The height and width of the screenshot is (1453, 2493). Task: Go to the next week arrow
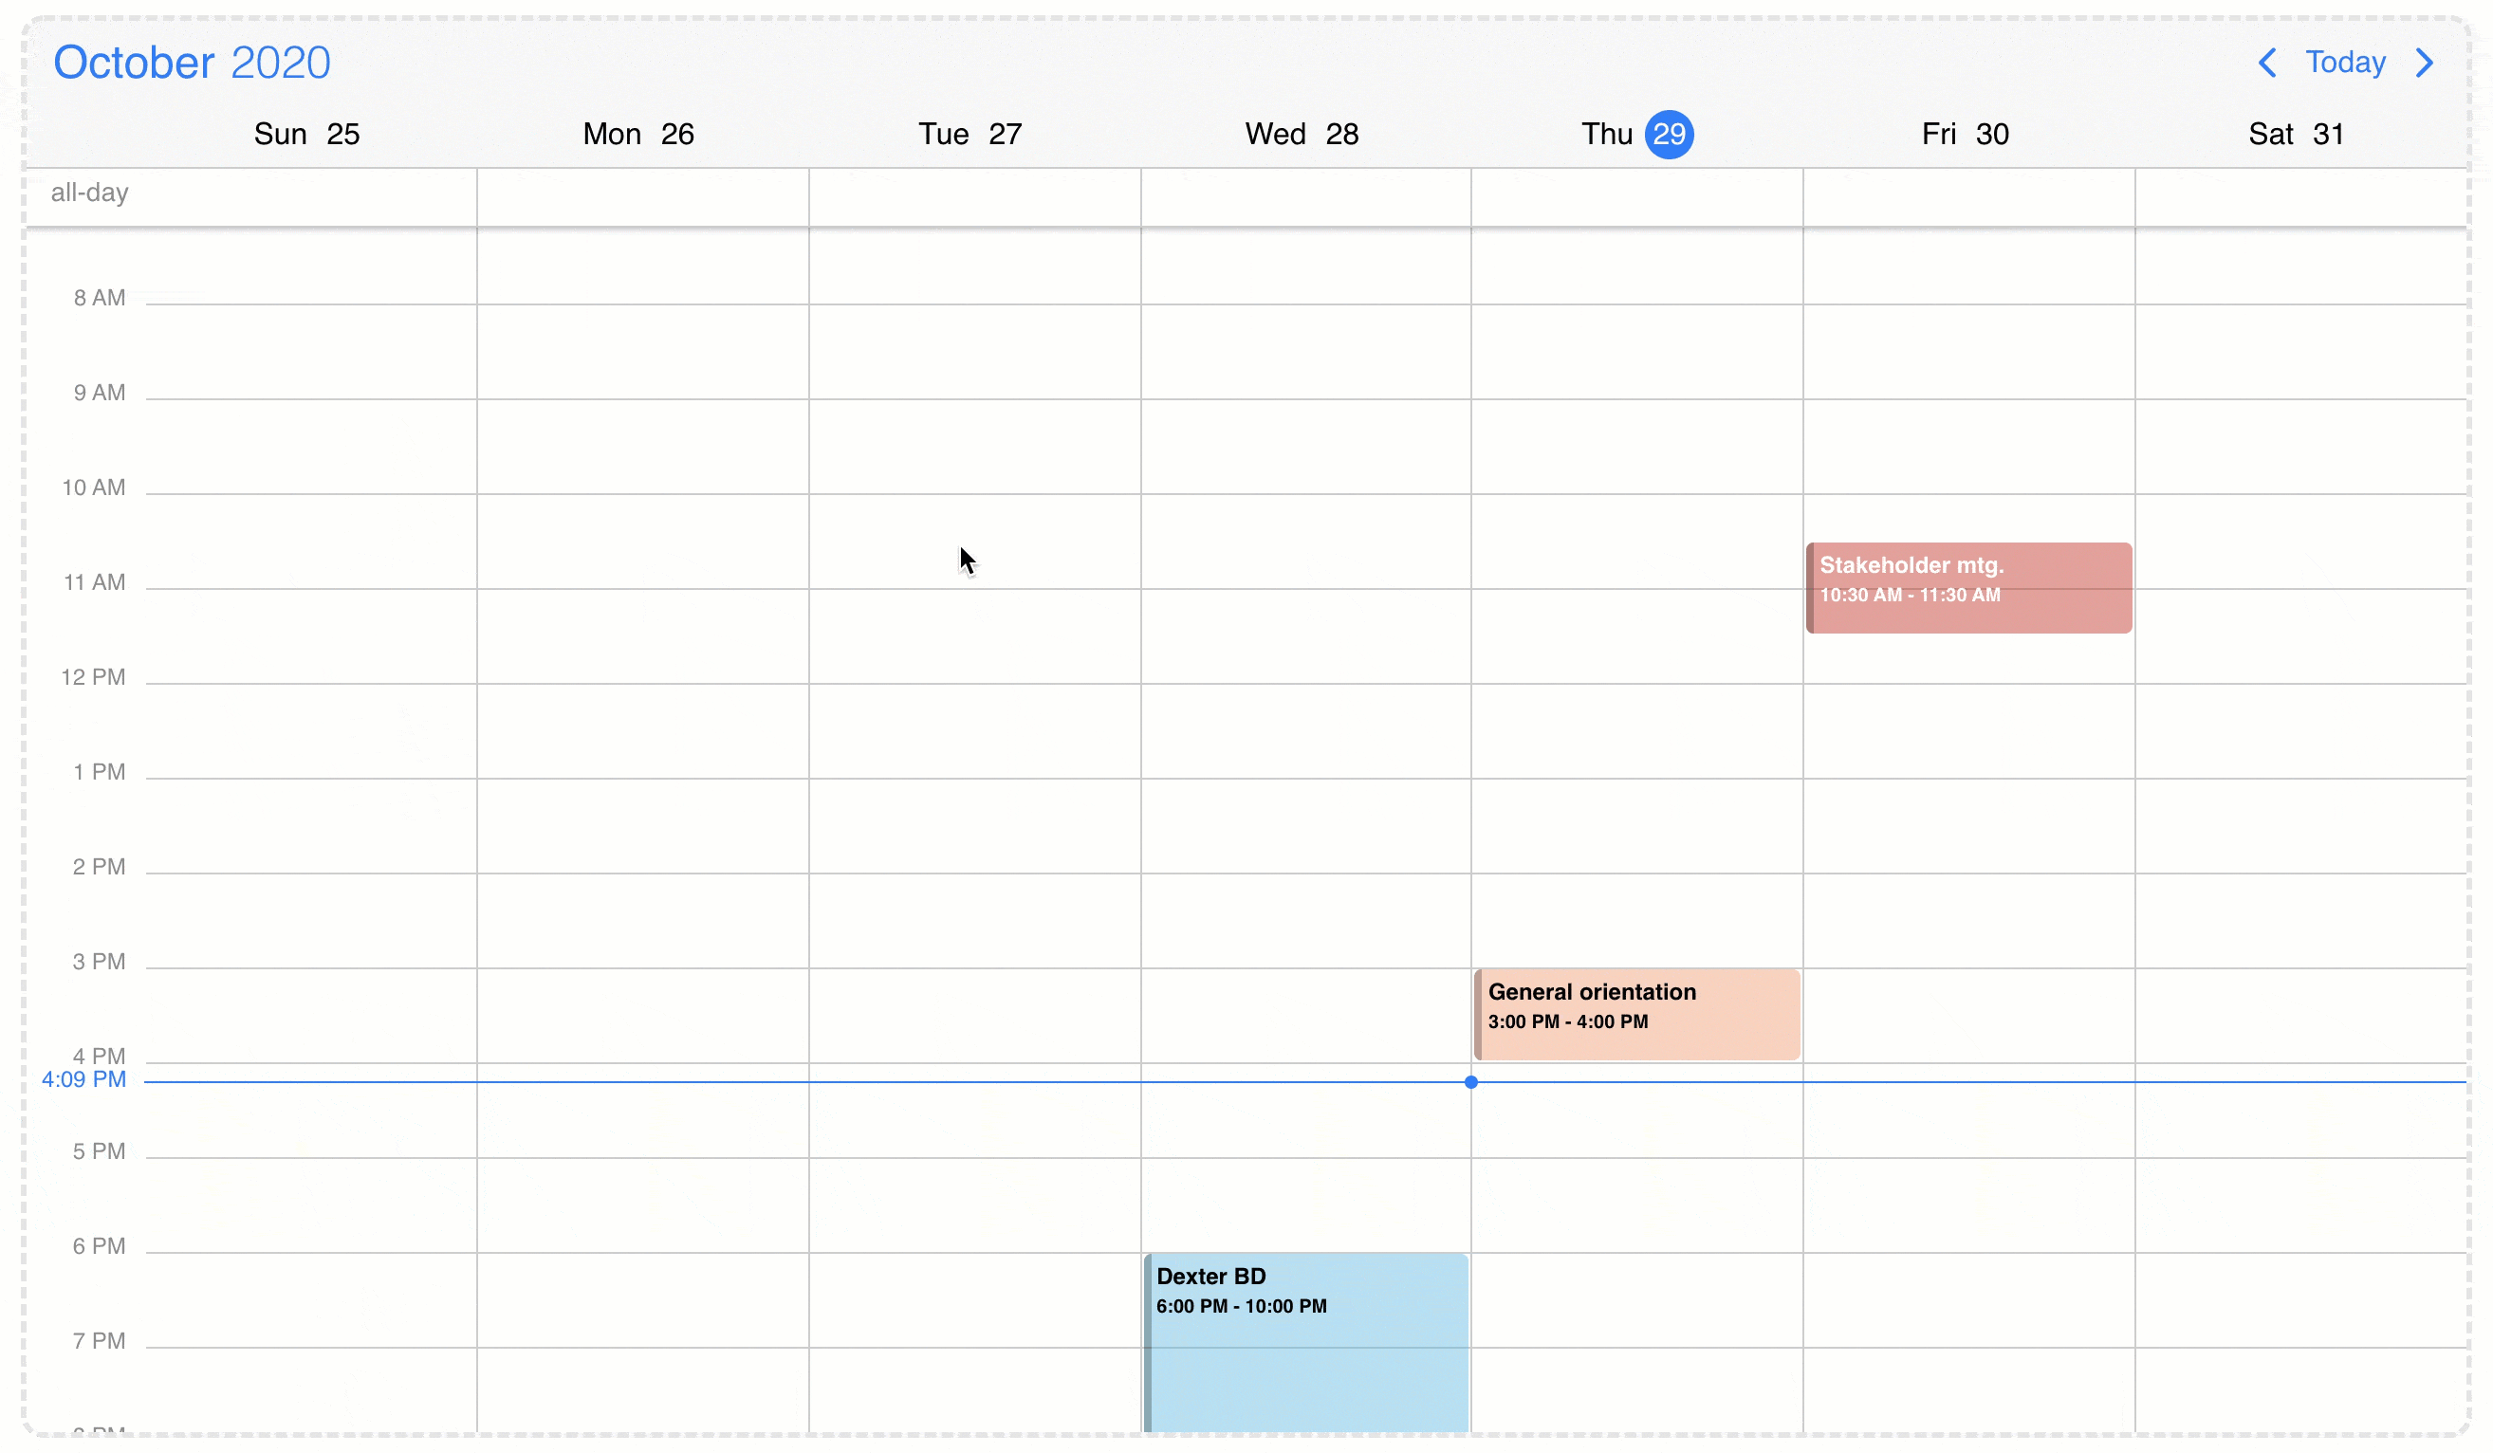coord(2424,63)
